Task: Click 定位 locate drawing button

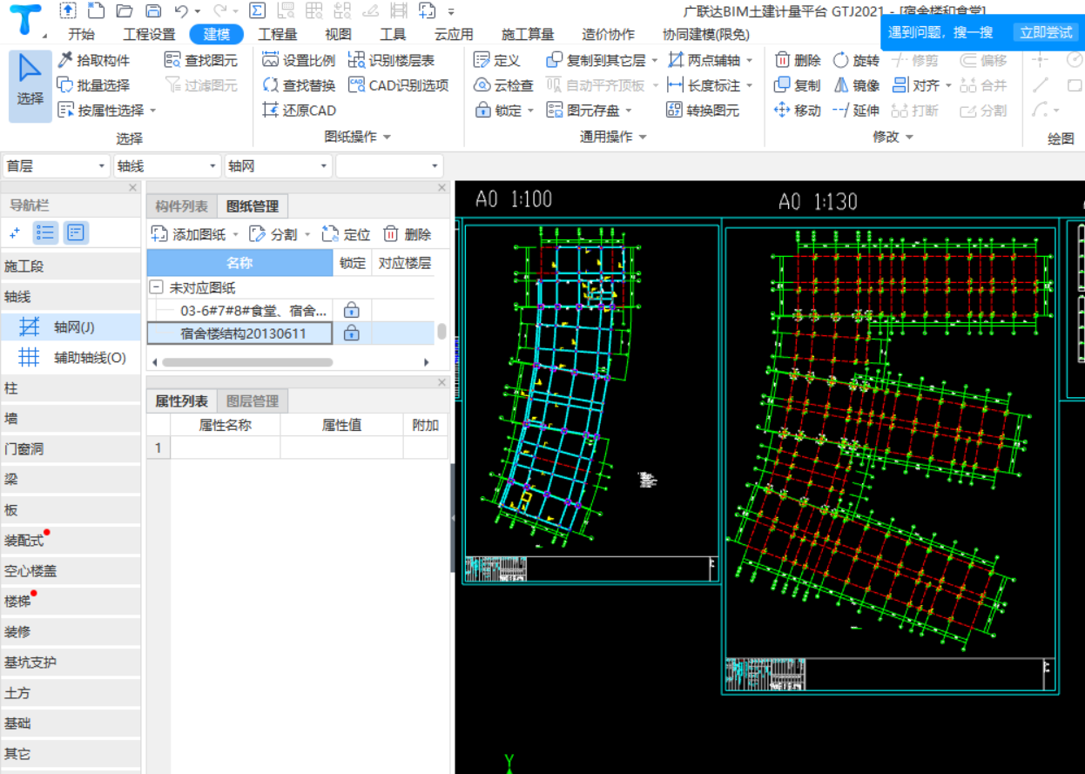Action: click(346, 234)
